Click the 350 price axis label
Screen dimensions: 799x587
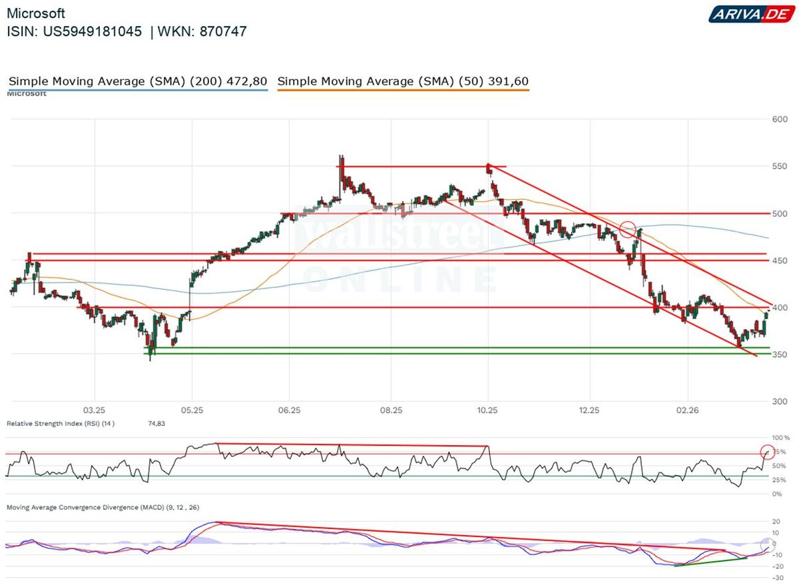[780, 354]
